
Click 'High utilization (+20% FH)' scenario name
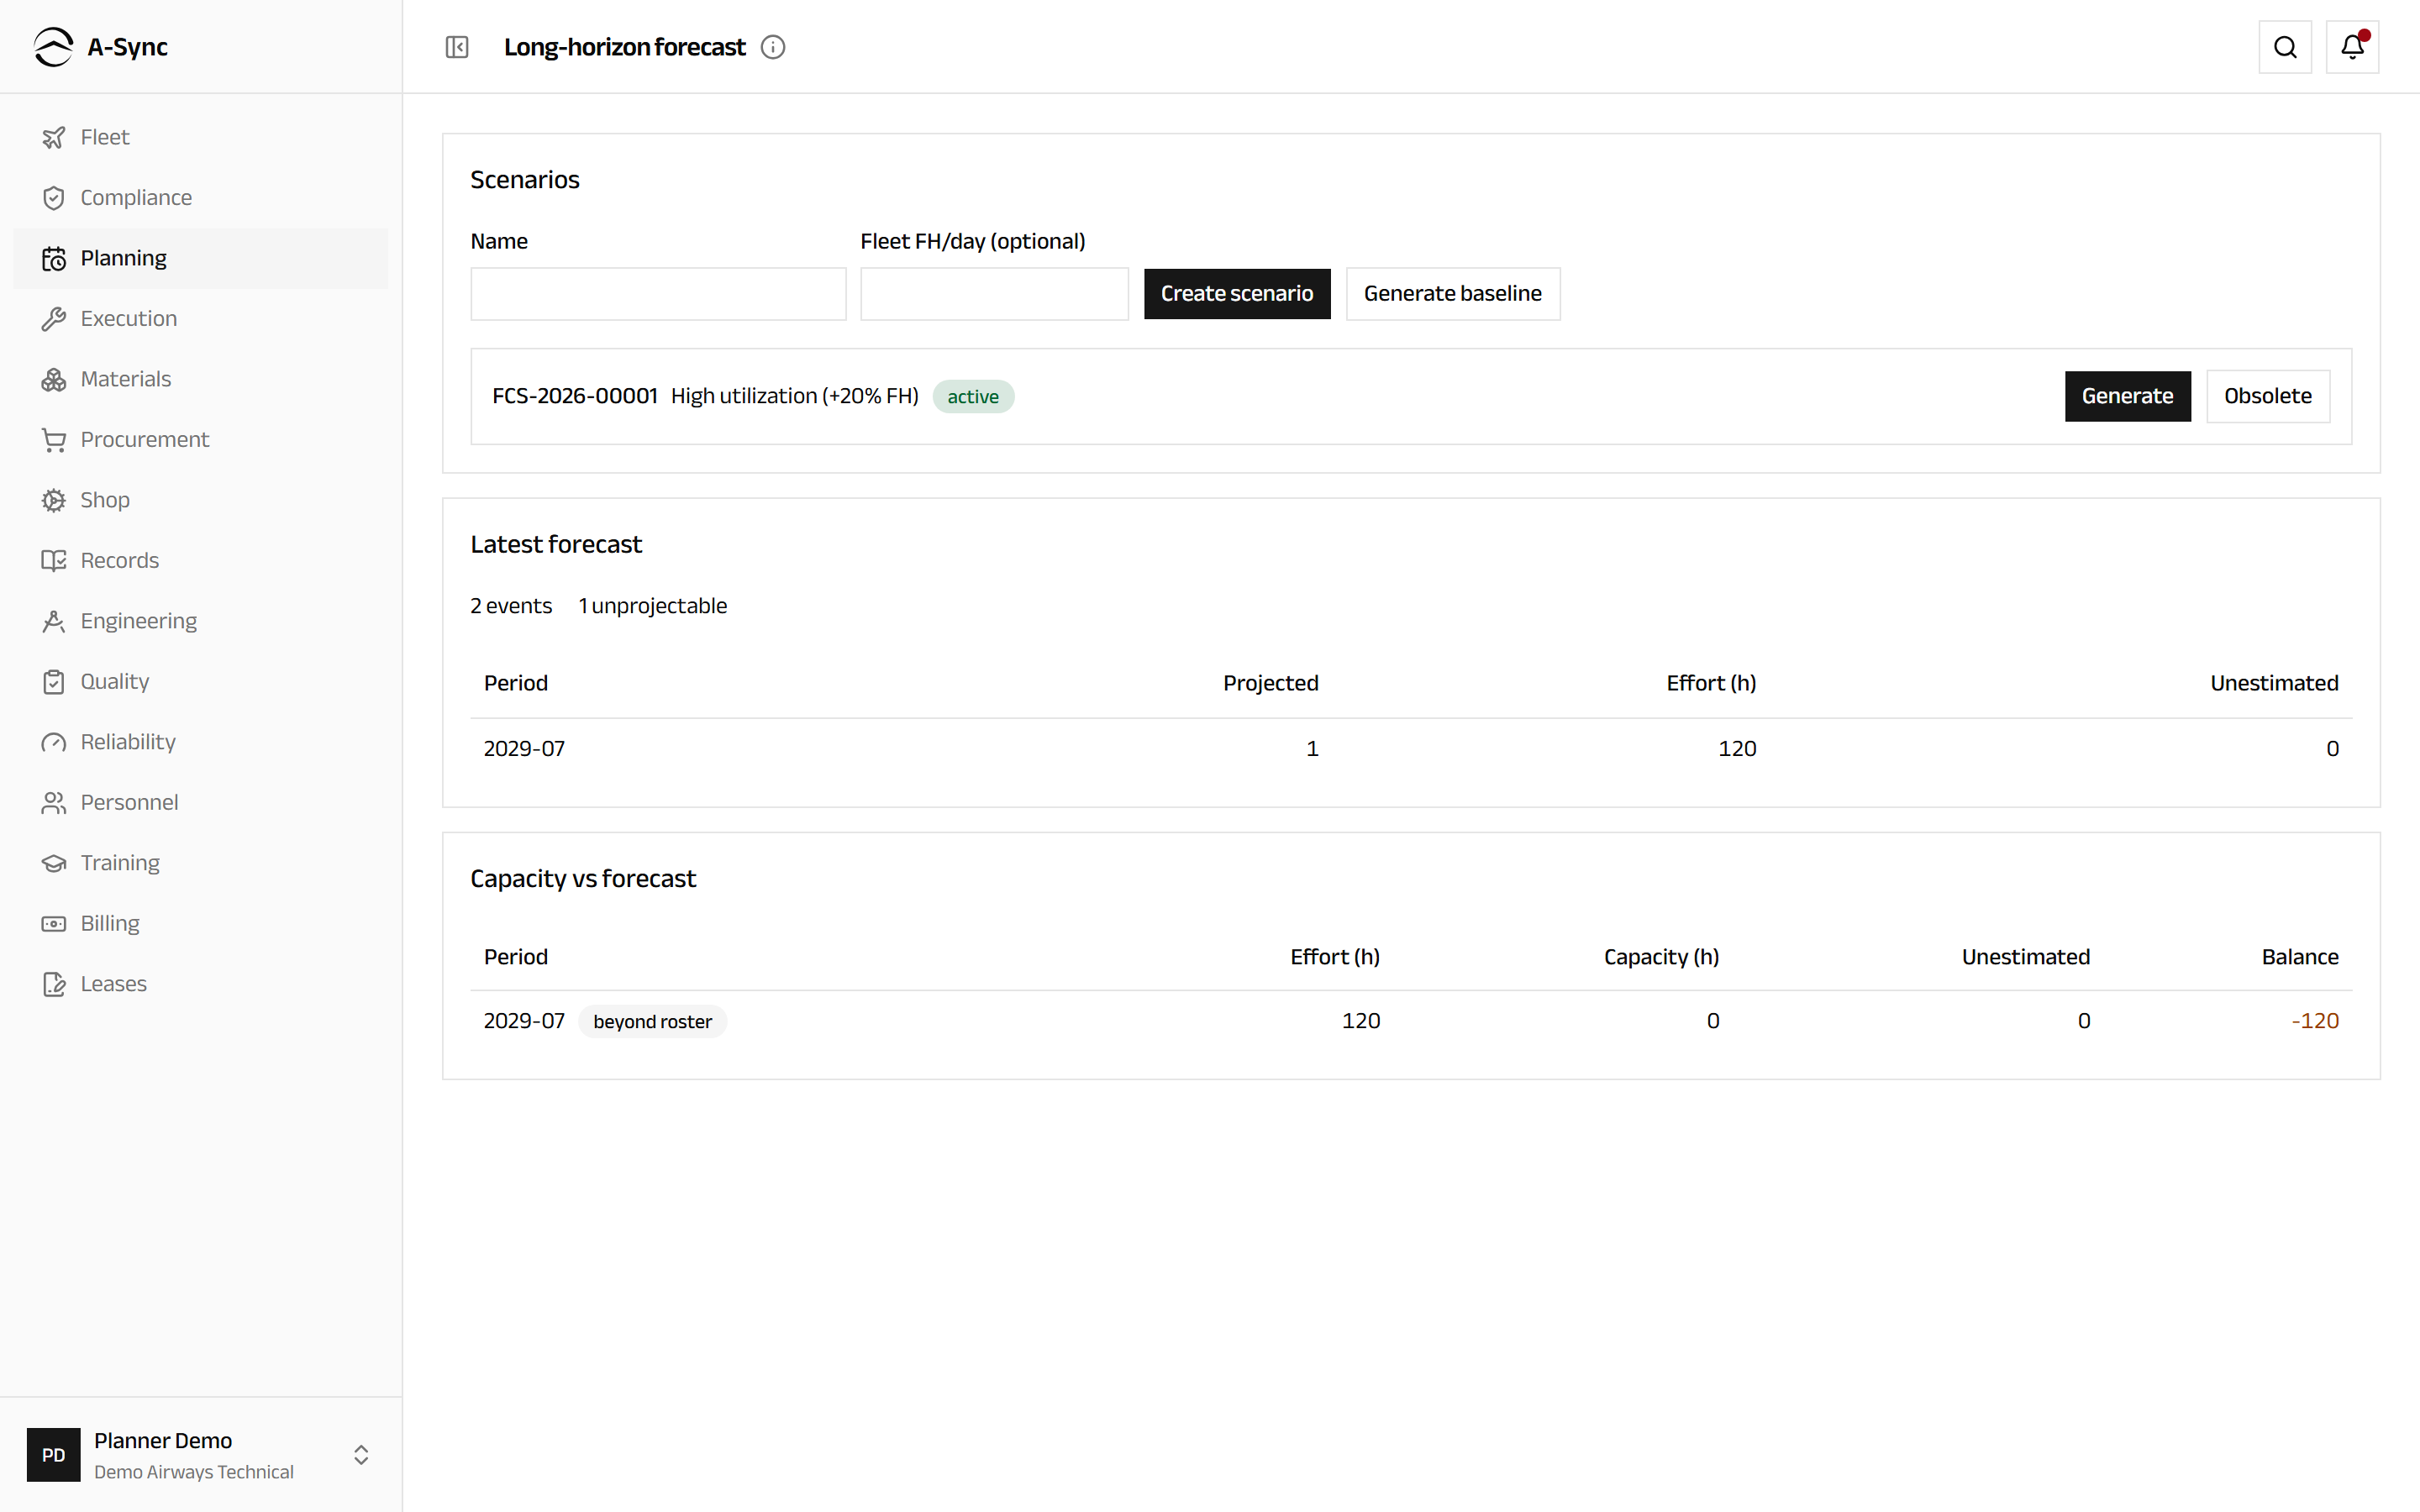point(795,396)
